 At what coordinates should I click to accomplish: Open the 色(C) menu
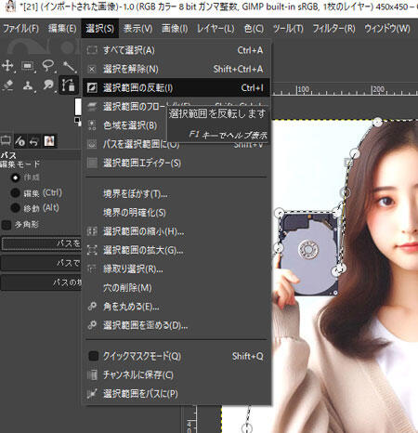coord(254,29)
